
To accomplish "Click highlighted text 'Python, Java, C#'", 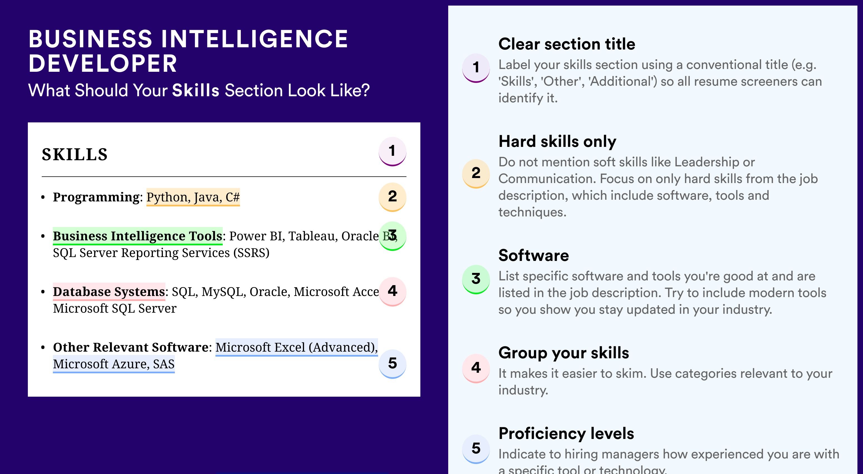I will (x=193, y=197).
